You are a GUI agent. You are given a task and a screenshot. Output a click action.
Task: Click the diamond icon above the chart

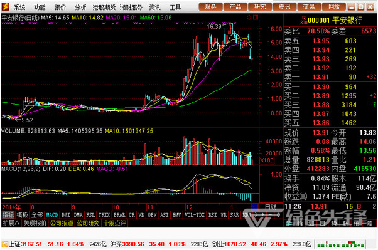coord(249,18)
